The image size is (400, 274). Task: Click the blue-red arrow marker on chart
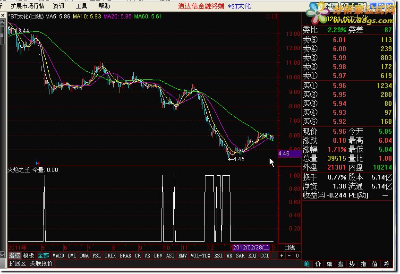point(38,163)
